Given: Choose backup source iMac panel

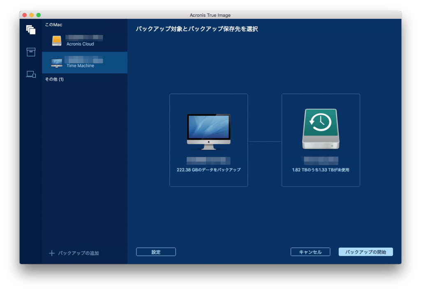Looking at the screenshot, I should [208, 140].
